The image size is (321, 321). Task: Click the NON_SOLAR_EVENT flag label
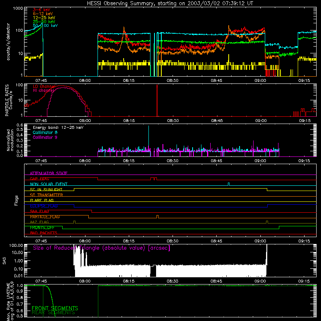pos(49,184)
